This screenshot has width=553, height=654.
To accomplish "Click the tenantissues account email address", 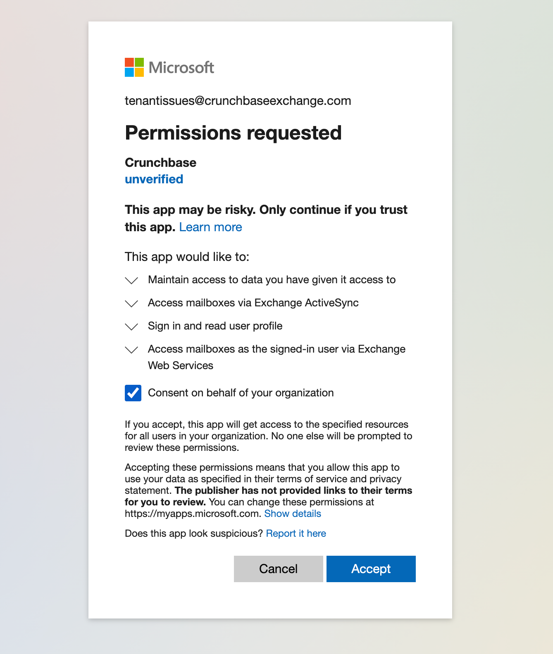I will [x=238, y=101].
